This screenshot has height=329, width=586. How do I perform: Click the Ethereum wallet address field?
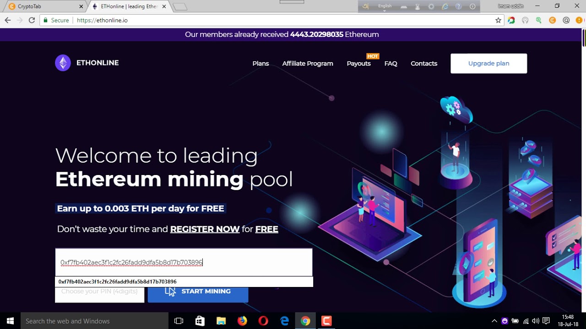tap(184, 262)
